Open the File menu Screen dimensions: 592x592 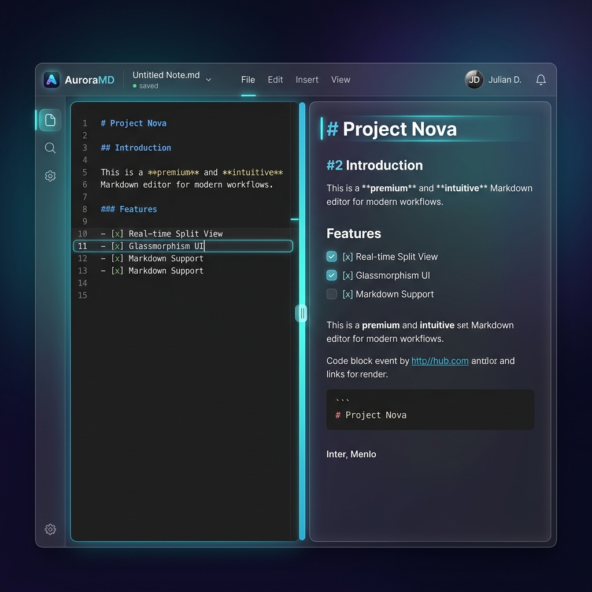click(248, 80)
